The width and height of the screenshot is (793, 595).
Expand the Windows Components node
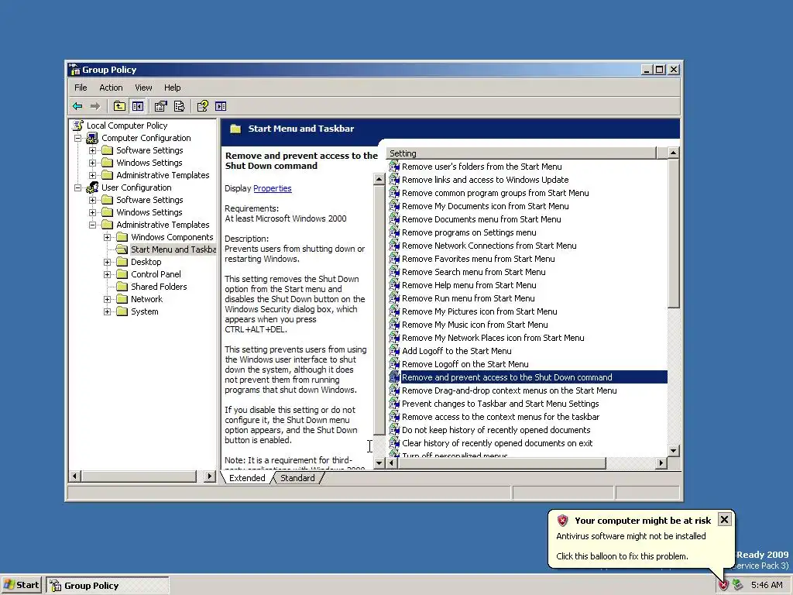(x=107, y=237)
